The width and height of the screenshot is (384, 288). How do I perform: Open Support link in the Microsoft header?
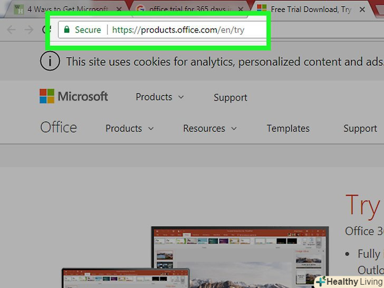point(231,98)
